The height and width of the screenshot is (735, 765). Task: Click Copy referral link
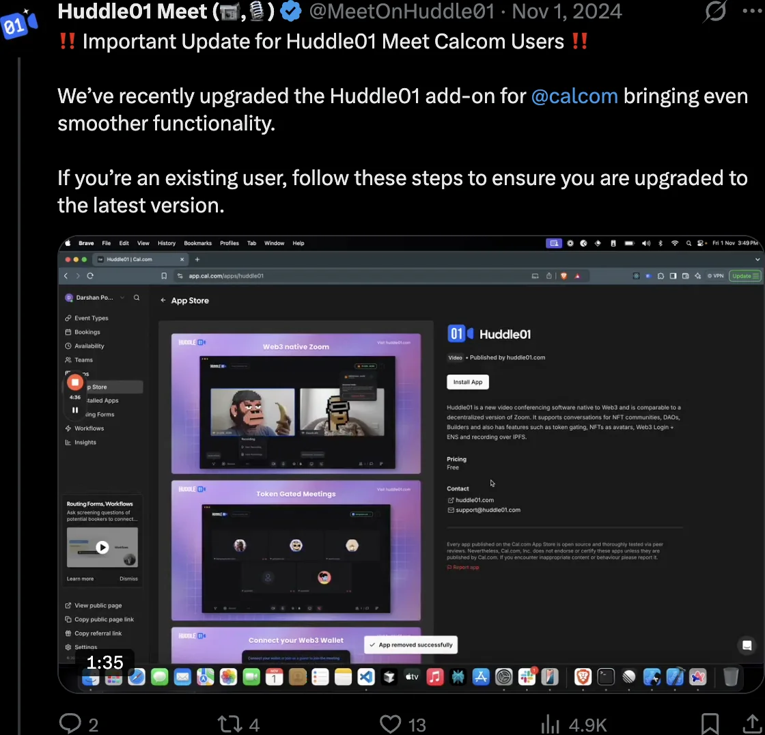pyautogui.click(x=98, y=633)
